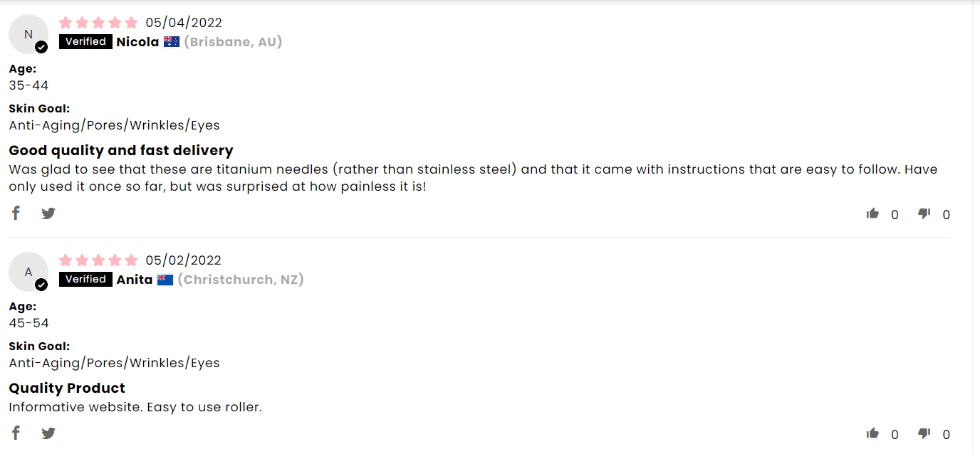Click reviewer name Nicola

tap(137, 42)
